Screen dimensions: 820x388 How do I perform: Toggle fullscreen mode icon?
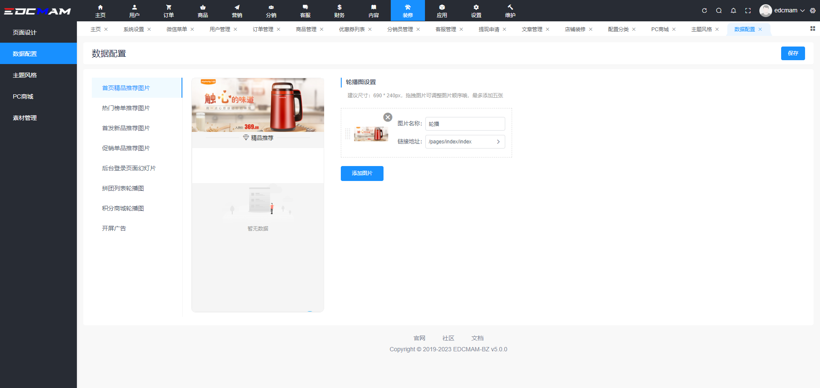tap(748, 11)
